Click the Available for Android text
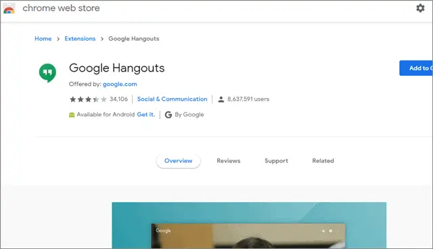433x249 pixels. click(106, 114)
